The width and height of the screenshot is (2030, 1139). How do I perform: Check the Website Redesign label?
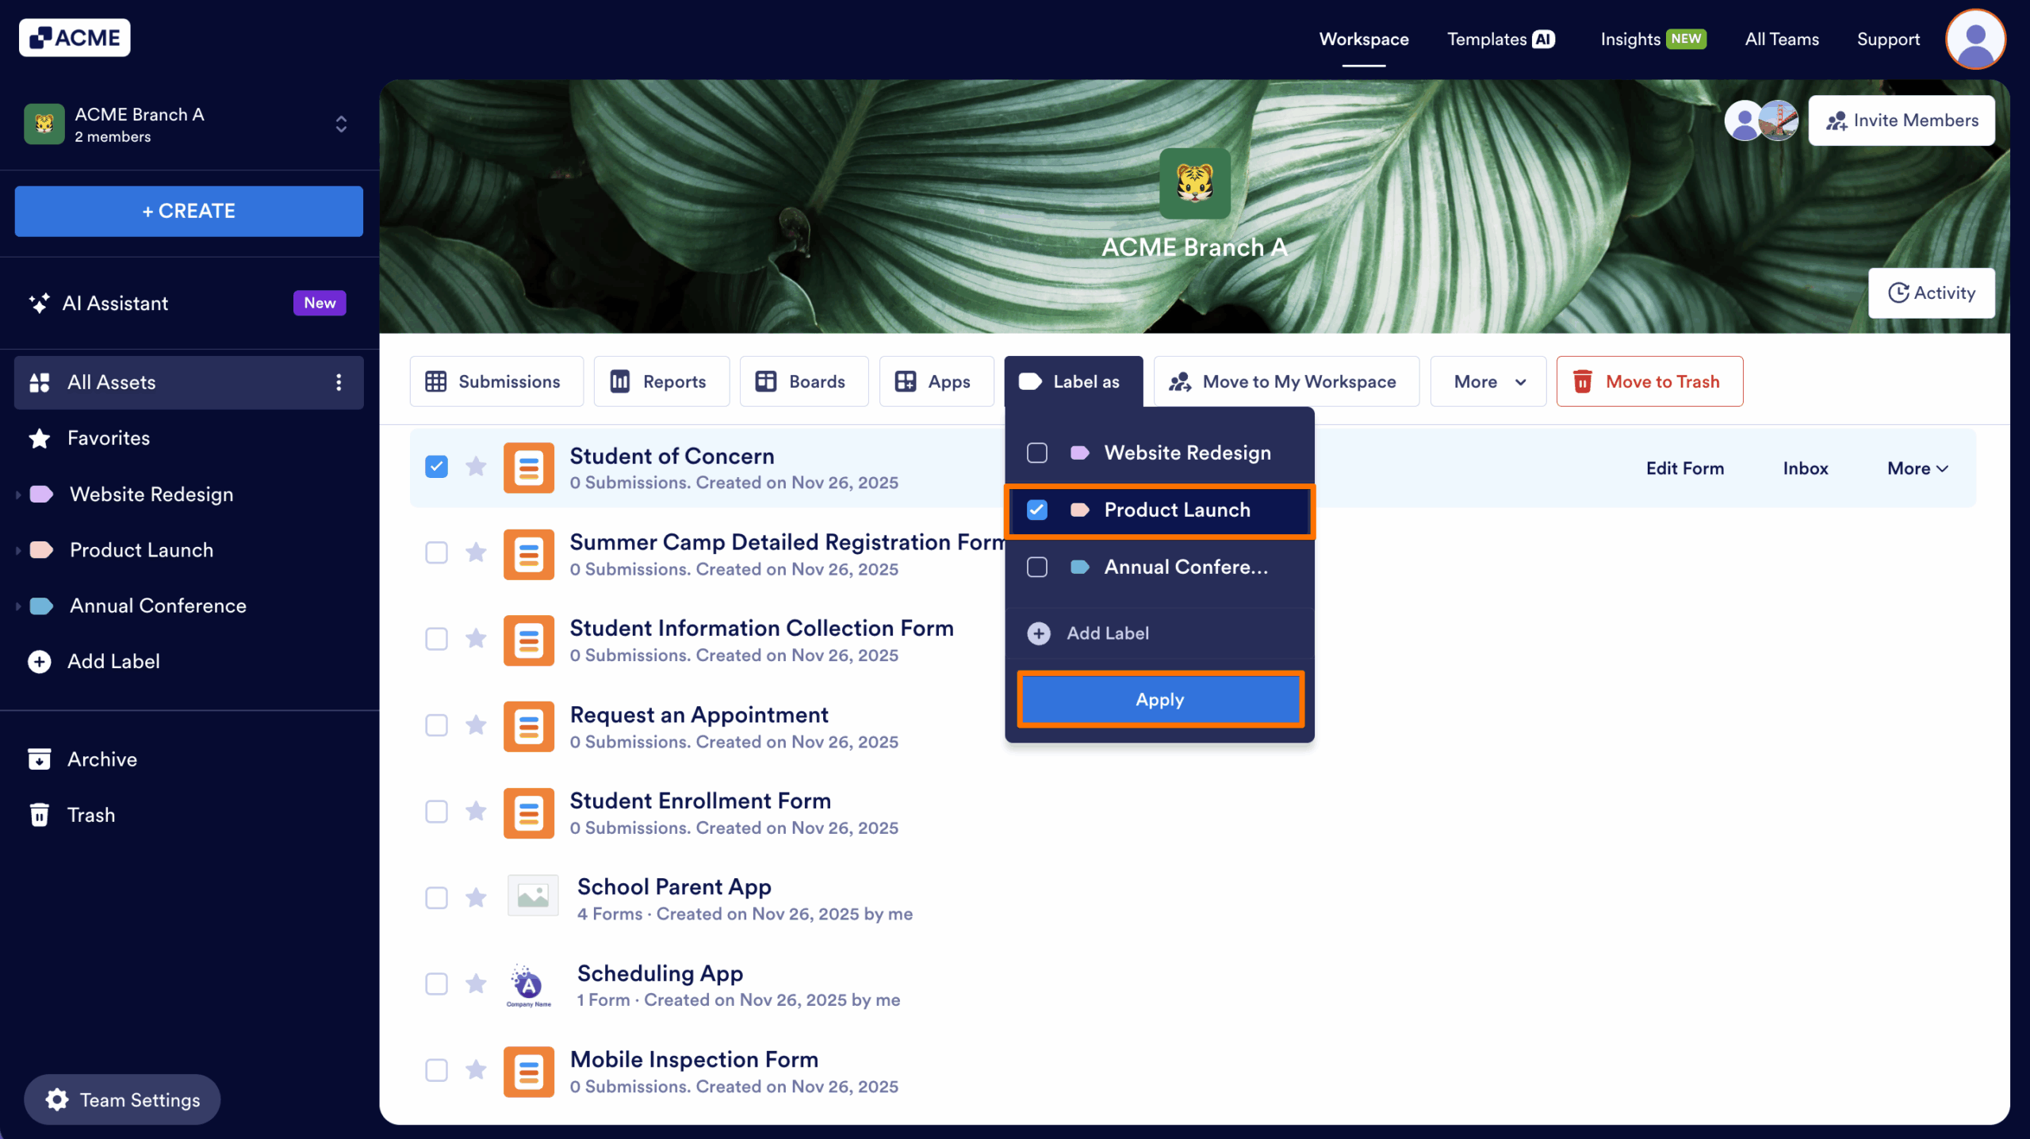tap(1036, 453)
